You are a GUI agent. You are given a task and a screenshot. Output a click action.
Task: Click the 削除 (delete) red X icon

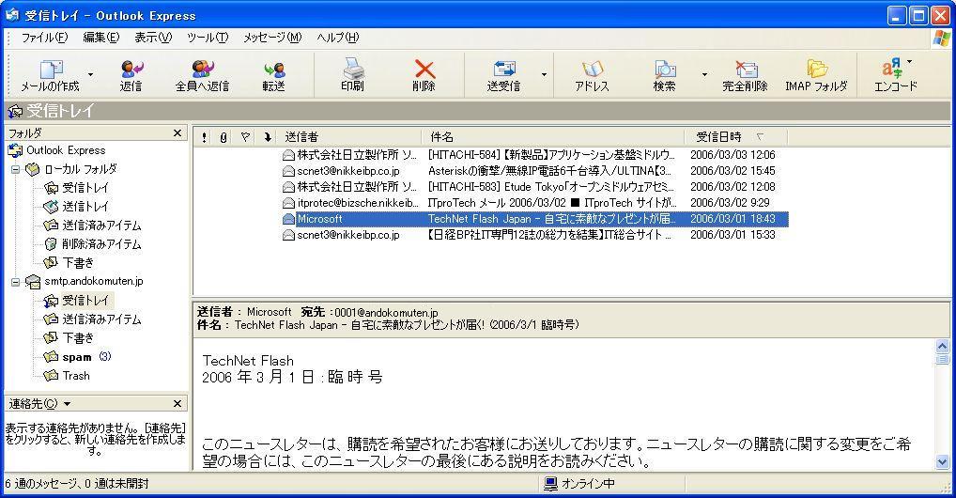click(x=424, y=69)
